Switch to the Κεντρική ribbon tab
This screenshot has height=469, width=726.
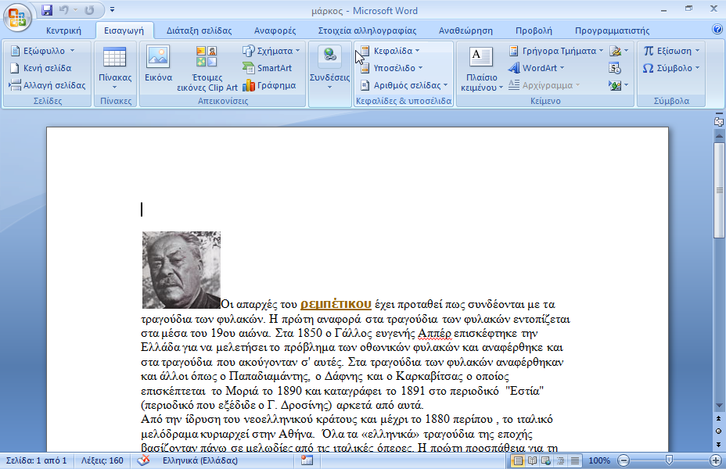click(63, 30)
